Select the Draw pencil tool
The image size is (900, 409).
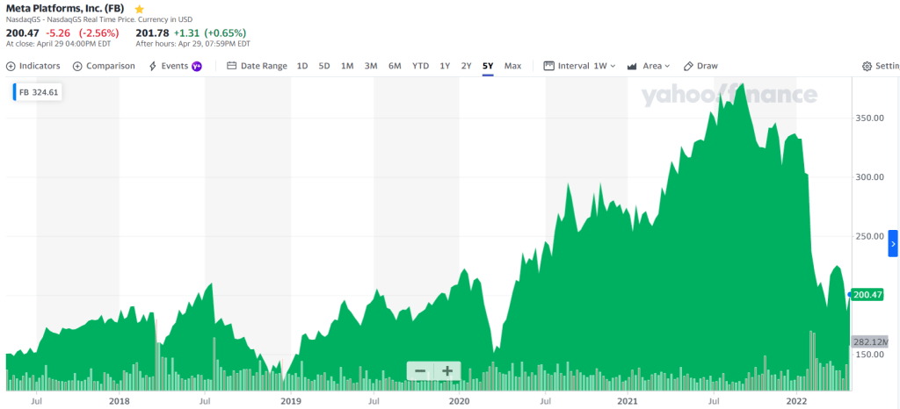coord(688,66)
